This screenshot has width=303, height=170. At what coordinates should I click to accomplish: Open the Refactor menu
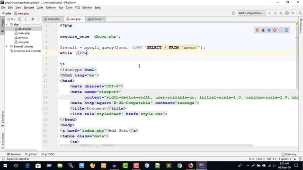click(51, 8)
